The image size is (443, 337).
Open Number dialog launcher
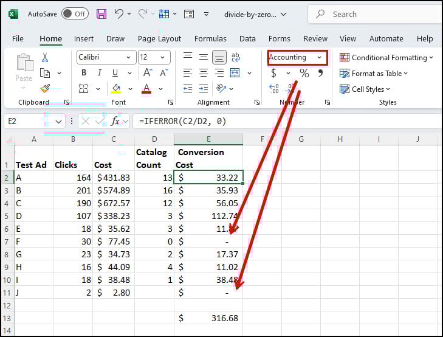click(x=328, y=102)
